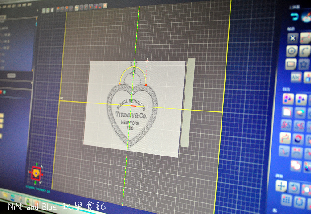Click the mirrored S-curve icon

299,126
